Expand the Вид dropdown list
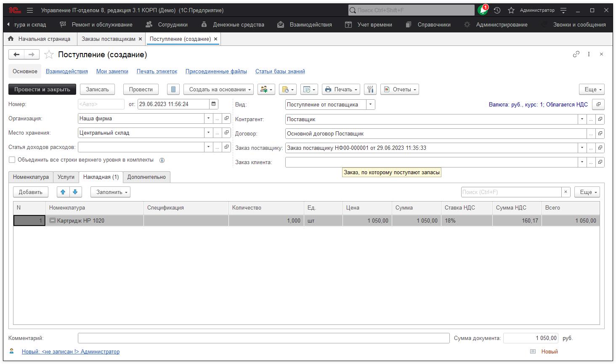 pos(370,104)
